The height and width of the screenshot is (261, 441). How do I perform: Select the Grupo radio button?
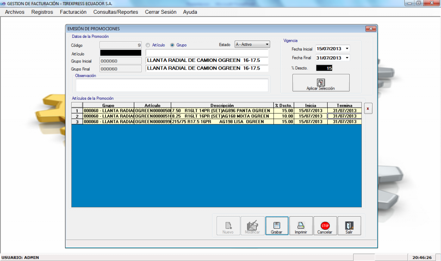tap(173, 45)
